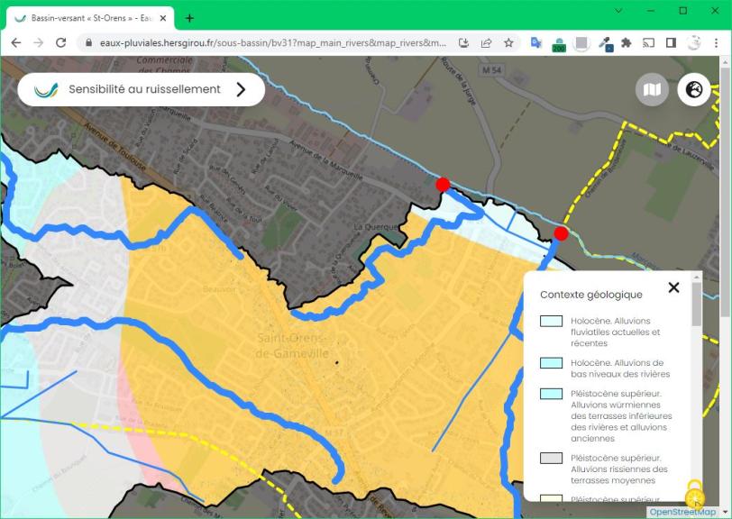Screen dimensions: 732x519
Task: Open the map layers icon button
Action: pyautogui.click(x=652, y=89)
